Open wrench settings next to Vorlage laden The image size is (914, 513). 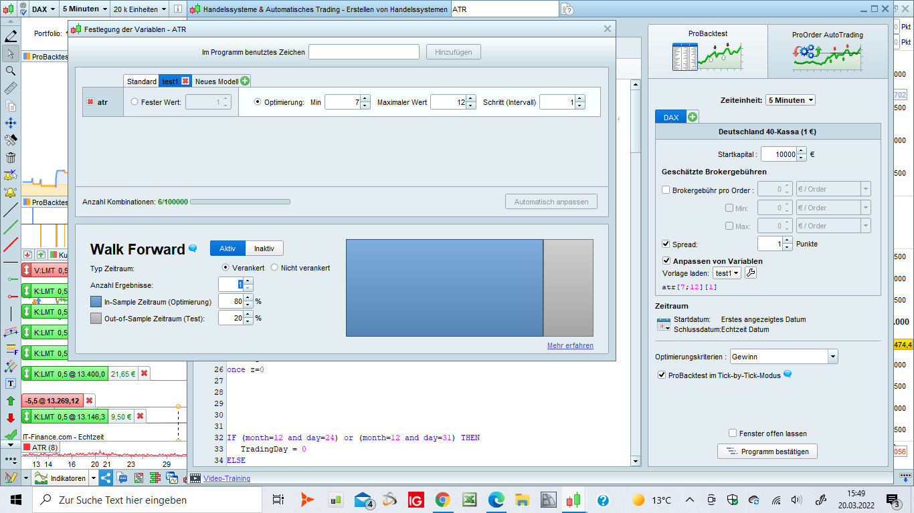[x=751, y=273]
